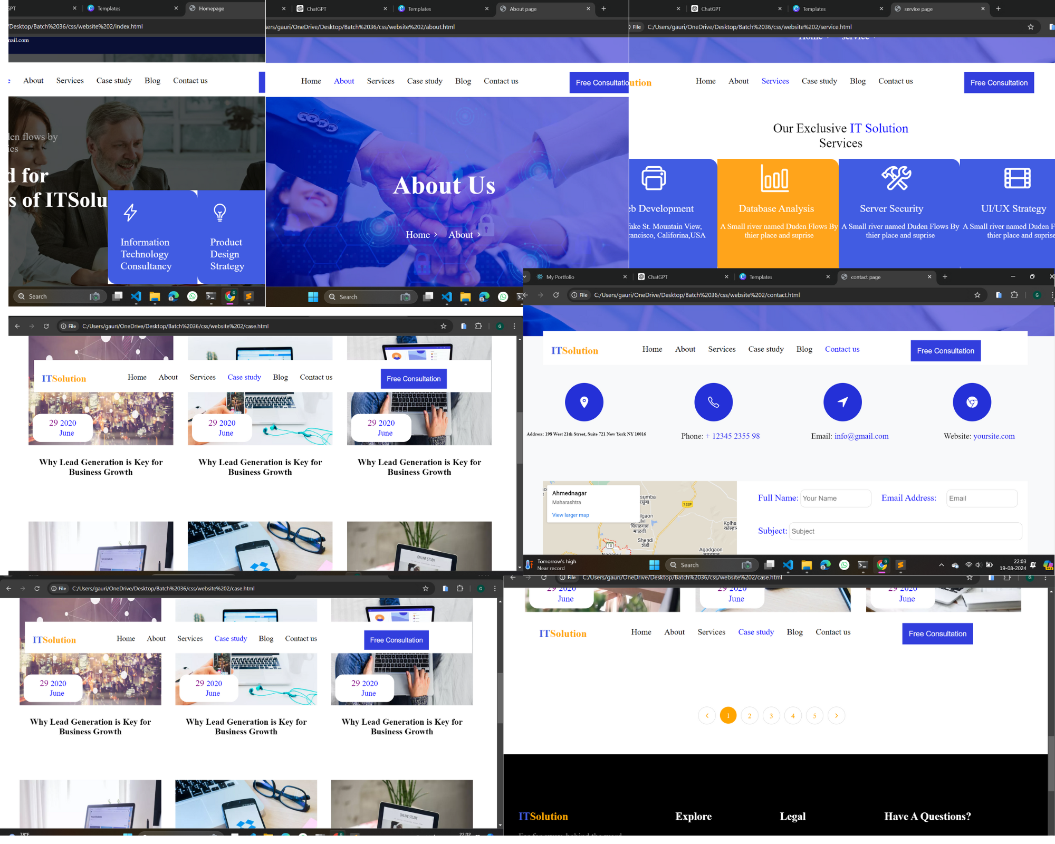
Task: Click into the Subject input field
Action: pyautogui.click(x=905, y=531)
